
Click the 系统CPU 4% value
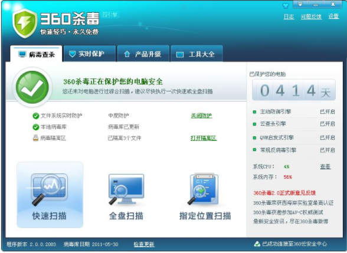pos(287,166)
